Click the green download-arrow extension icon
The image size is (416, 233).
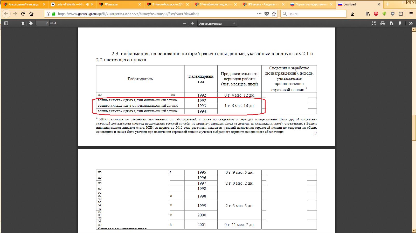[384, 14]
